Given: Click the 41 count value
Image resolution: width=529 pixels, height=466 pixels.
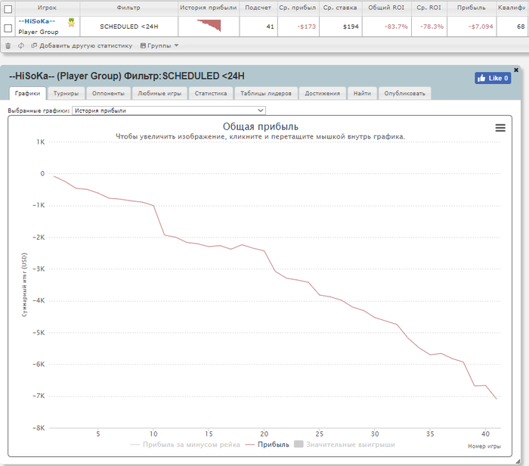Looking at the screenshot, I should tap(270, 26).
